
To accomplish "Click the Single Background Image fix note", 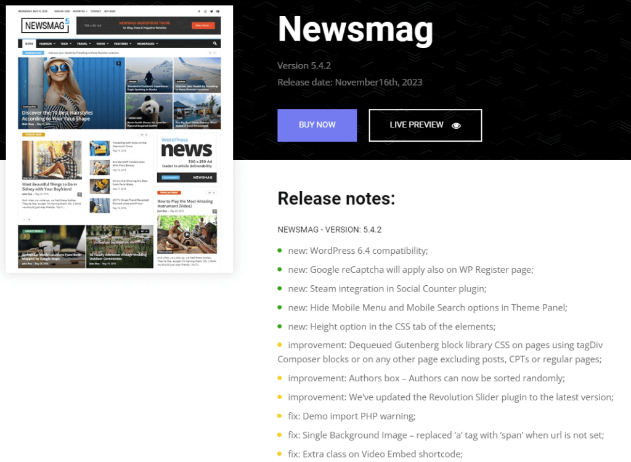I will (x=446, y=435).
